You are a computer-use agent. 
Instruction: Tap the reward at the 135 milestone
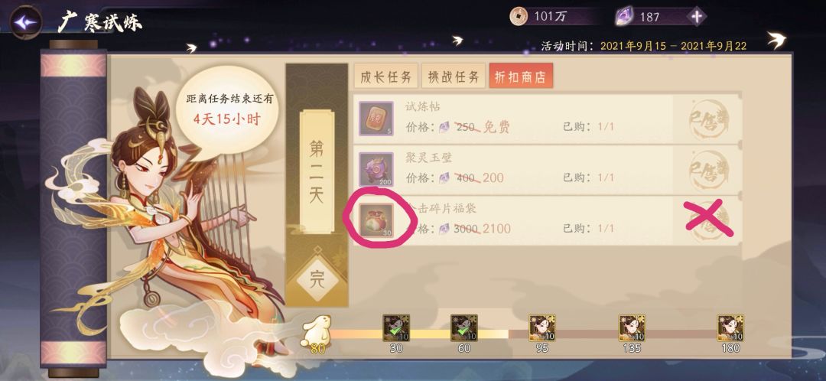tap(632, 328)
